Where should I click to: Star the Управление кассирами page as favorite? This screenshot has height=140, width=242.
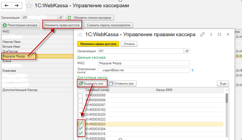click(29, 6)
